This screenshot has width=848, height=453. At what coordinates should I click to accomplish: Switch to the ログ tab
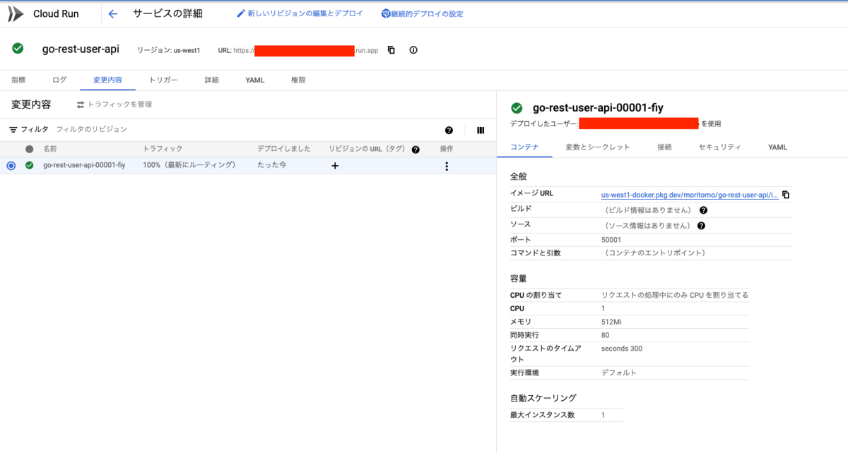[x=59, y=80]
